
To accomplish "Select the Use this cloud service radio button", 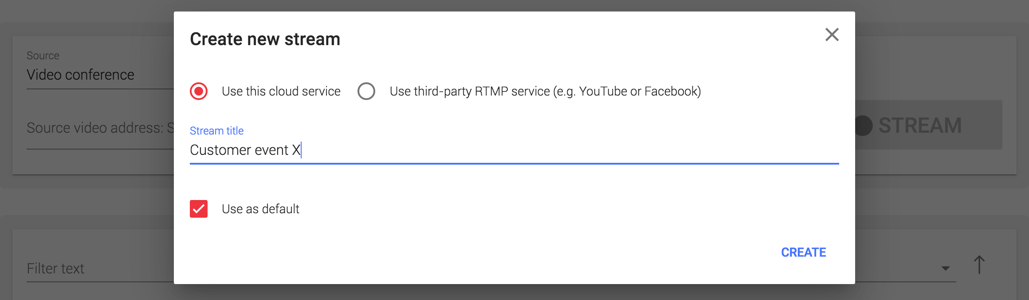I will click(x=199, y=91).
